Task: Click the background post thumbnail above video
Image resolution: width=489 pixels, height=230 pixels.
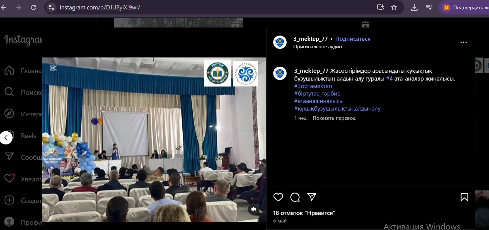Action: tap(178, 23)
